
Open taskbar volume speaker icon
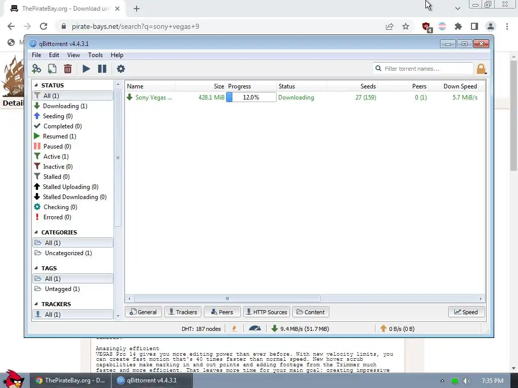tap(466, 381)
